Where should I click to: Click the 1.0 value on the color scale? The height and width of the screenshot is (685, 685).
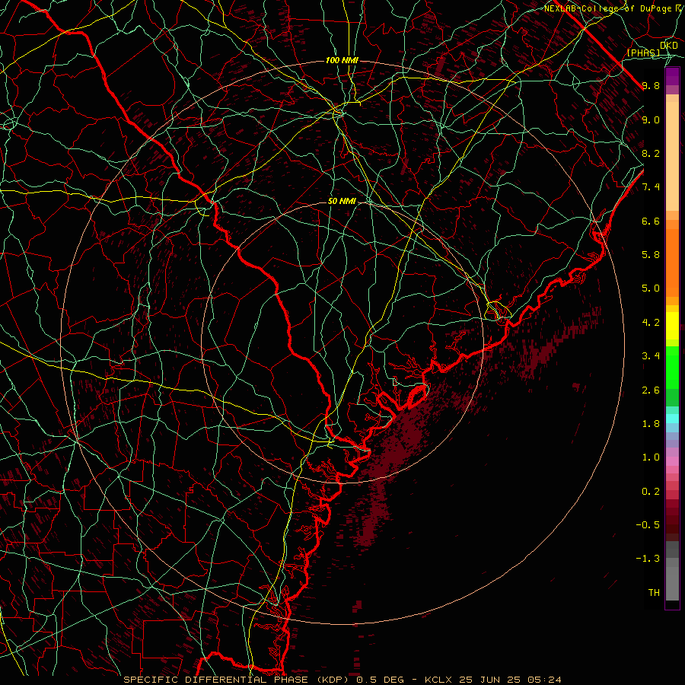pyautogui.click(x=651, y=457)
